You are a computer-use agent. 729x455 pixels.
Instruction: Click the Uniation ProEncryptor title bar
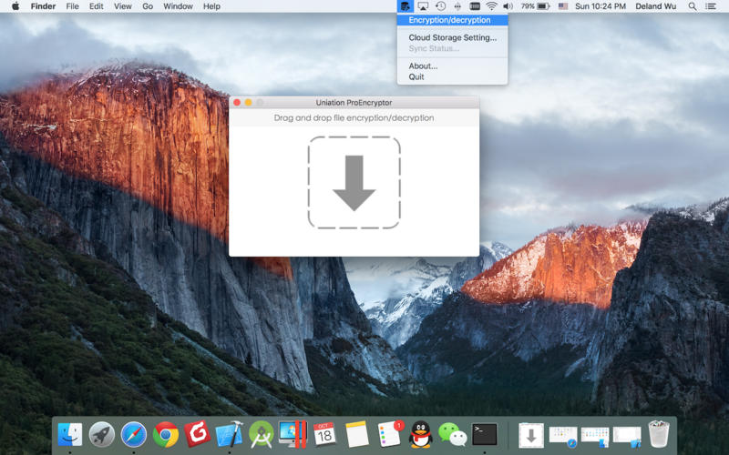click(x=354, y=102)
